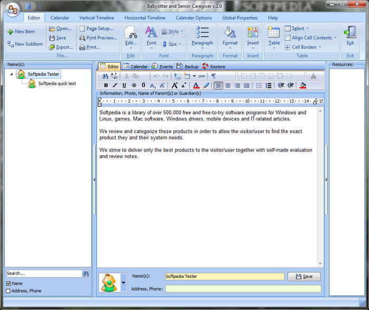Open the Cell Borders dropdown
The height and width of the screenshot is (310, 369).
point(303,47)
